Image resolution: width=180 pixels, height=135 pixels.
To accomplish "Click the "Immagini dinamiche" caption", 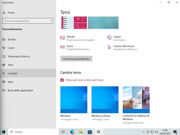I will tap(133, 123).
